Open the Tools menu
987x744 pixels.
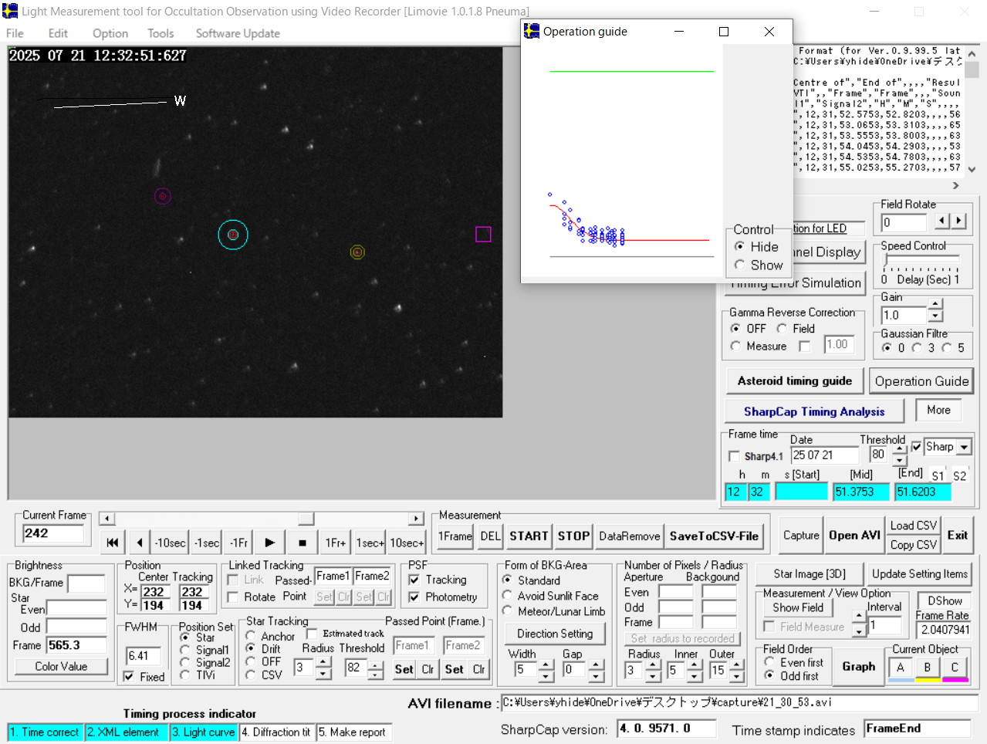(x=161, y=33)
